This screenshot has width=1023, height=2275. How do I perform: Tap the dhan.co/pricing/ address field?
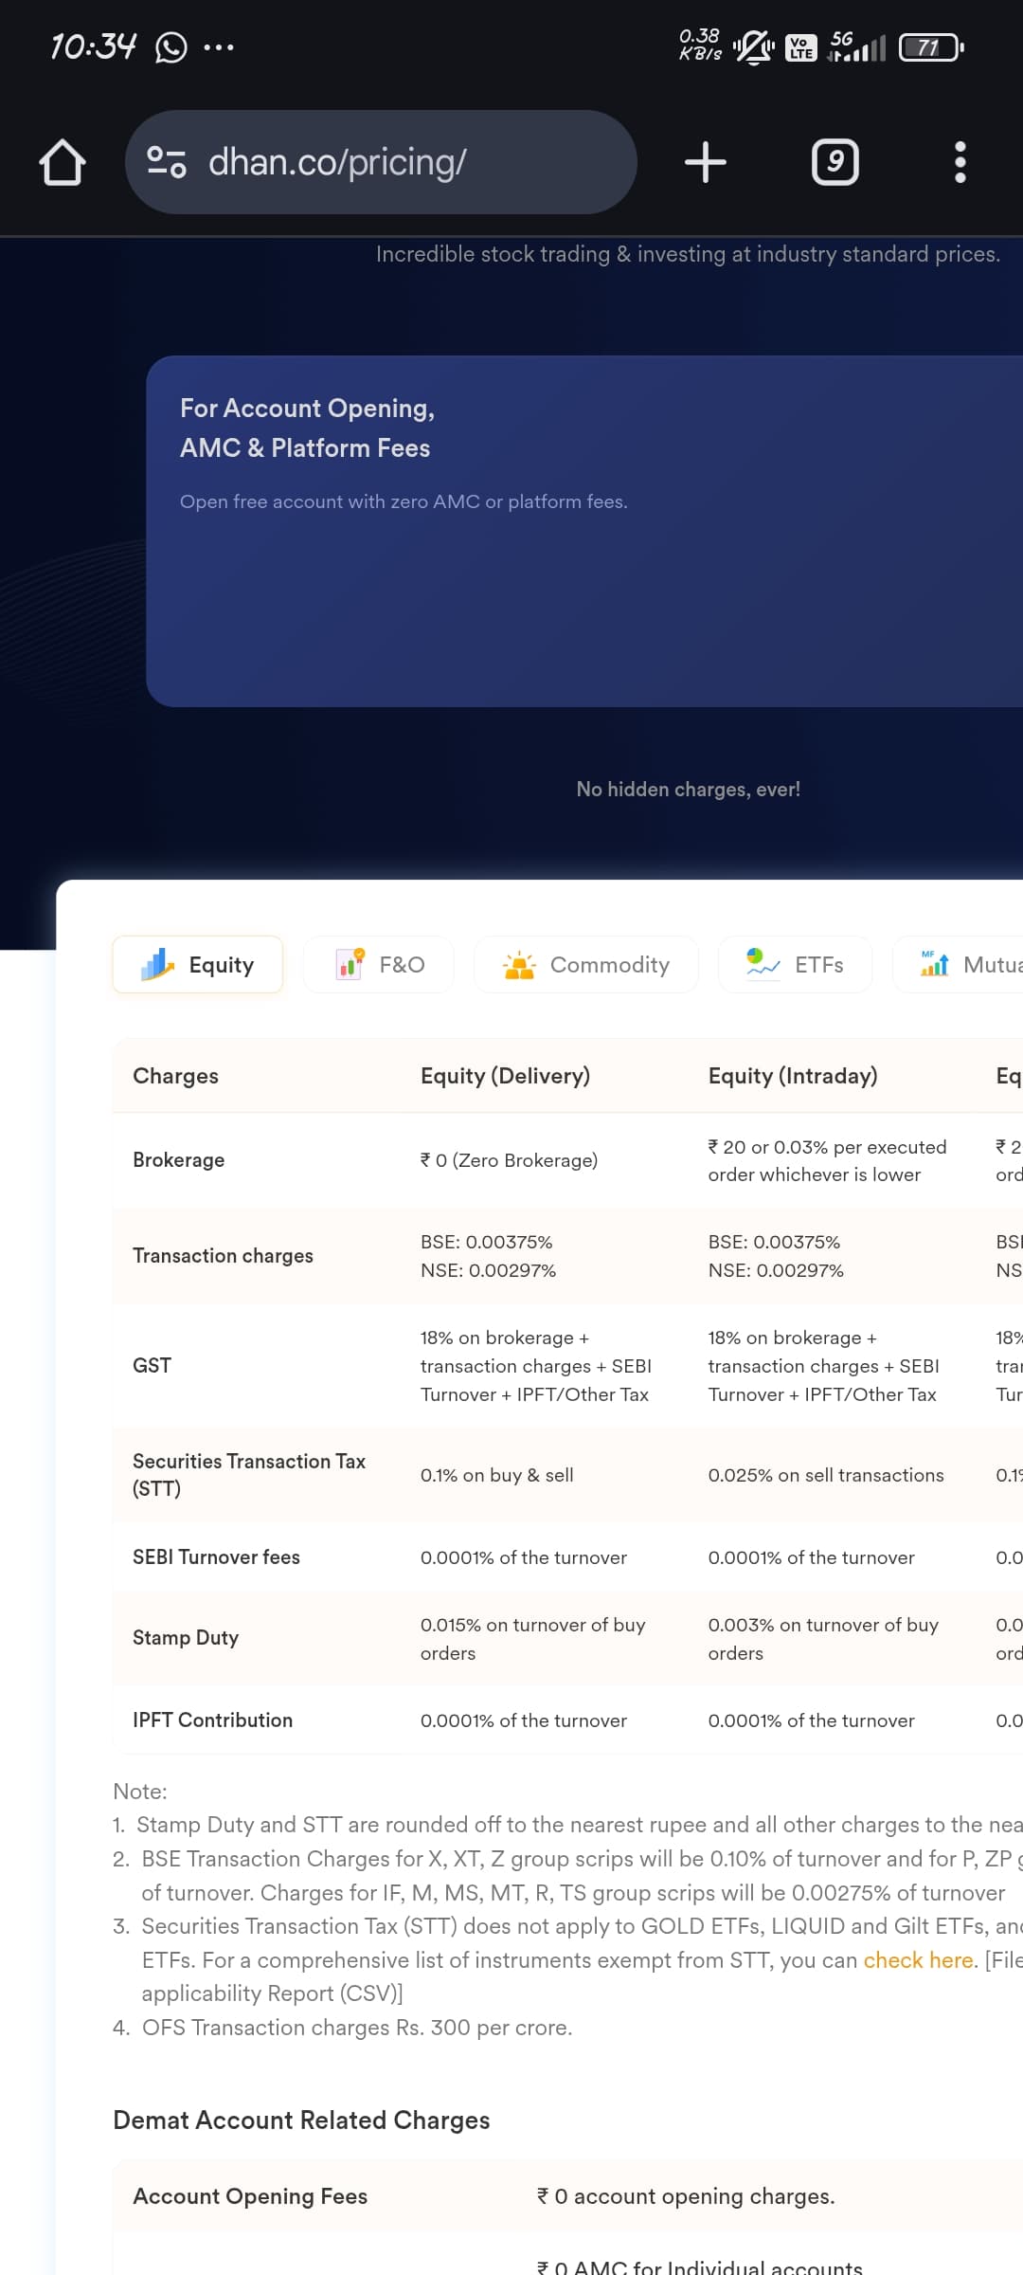pyautogui.click(x=381, y=162)
